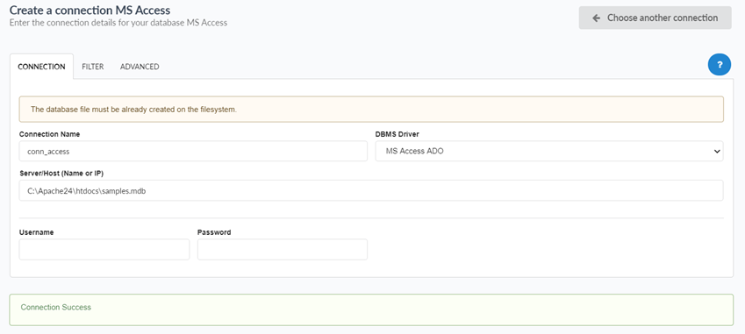The image size is (745, 334).
Task: Click the Choose another connection button
Action: [x=655, y=18]
